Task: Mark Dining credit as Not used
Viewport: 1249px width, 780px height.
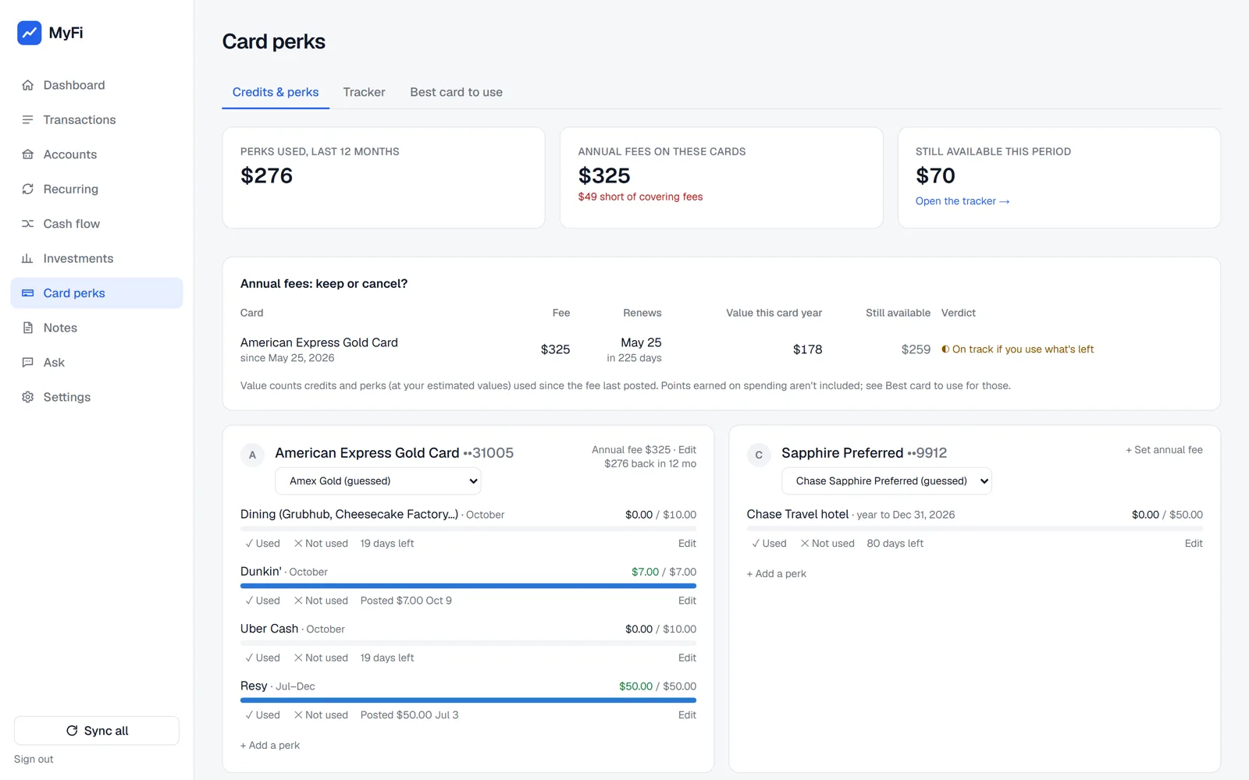Action: pyautogui.click(x=321, y=544)
